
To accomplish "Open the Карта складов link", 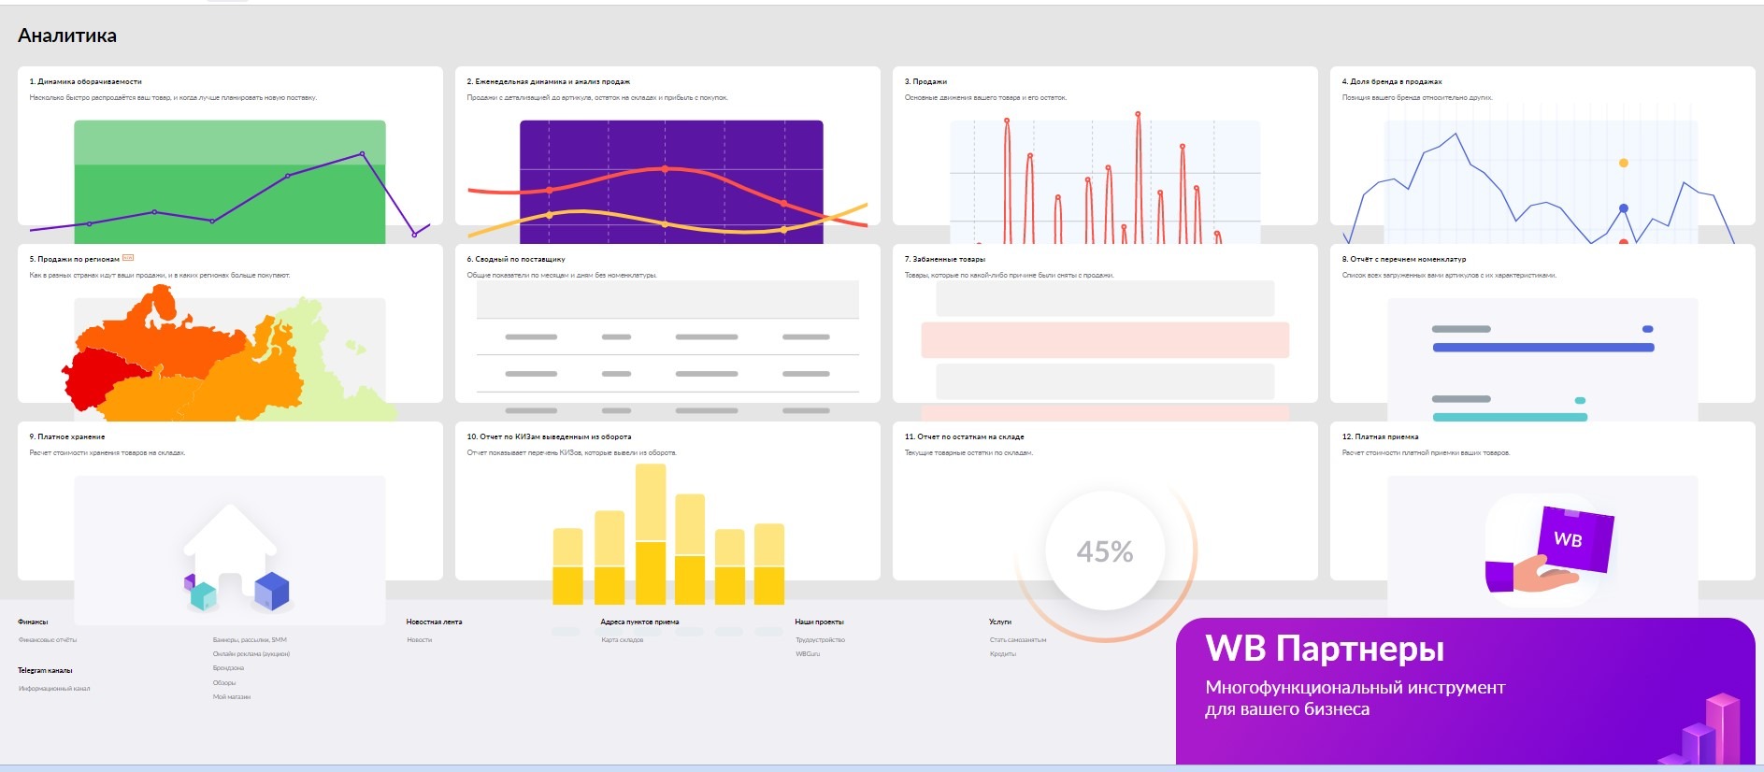I will 623,640.
